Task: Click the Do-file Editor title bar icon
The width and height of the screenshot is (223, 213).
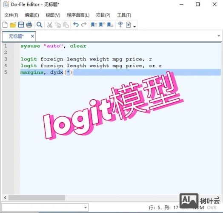Action: pyautogui.click(x=6, y=4)
